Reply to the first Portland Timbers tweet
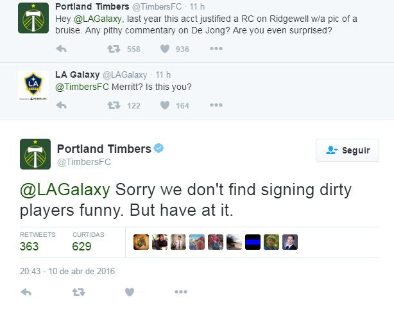Viewport: 394px width, 314px height. click(x=62, y=49)
